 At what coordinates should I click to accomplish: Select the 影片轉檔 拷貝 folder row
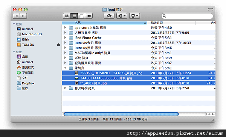tap(139, 88)
